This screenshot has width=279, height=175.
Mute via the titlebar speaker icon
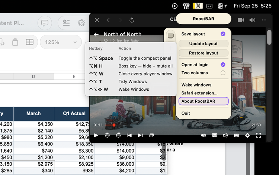(252, 20)
